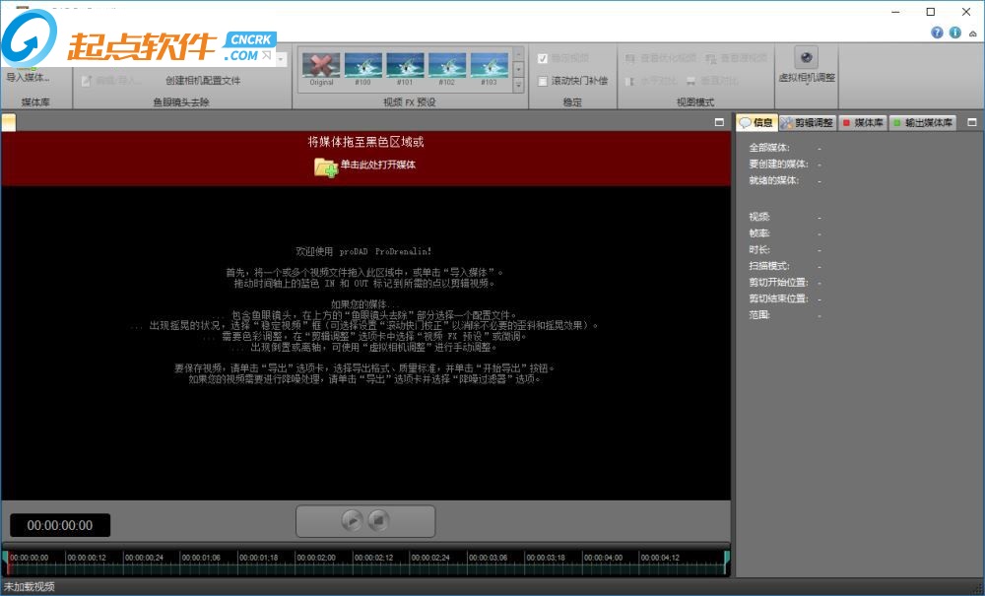985x596 pixels.
Task: Maximize the preview panel via its window icon
Action: click(x=719, y=122)
